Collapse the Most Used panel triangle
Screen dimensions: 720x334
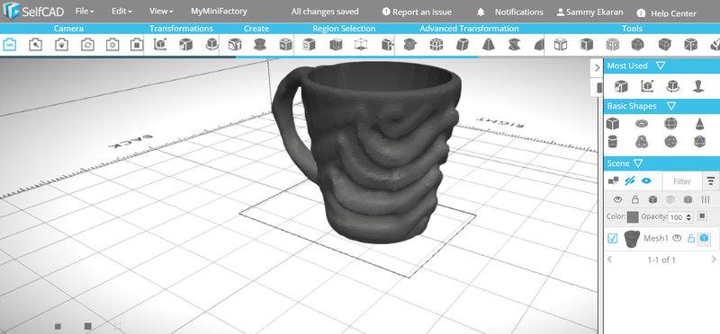click(x=661, y=66)
